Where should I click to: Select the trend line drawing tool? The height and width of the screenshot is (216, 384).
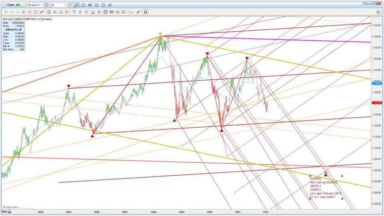[5, 12]
